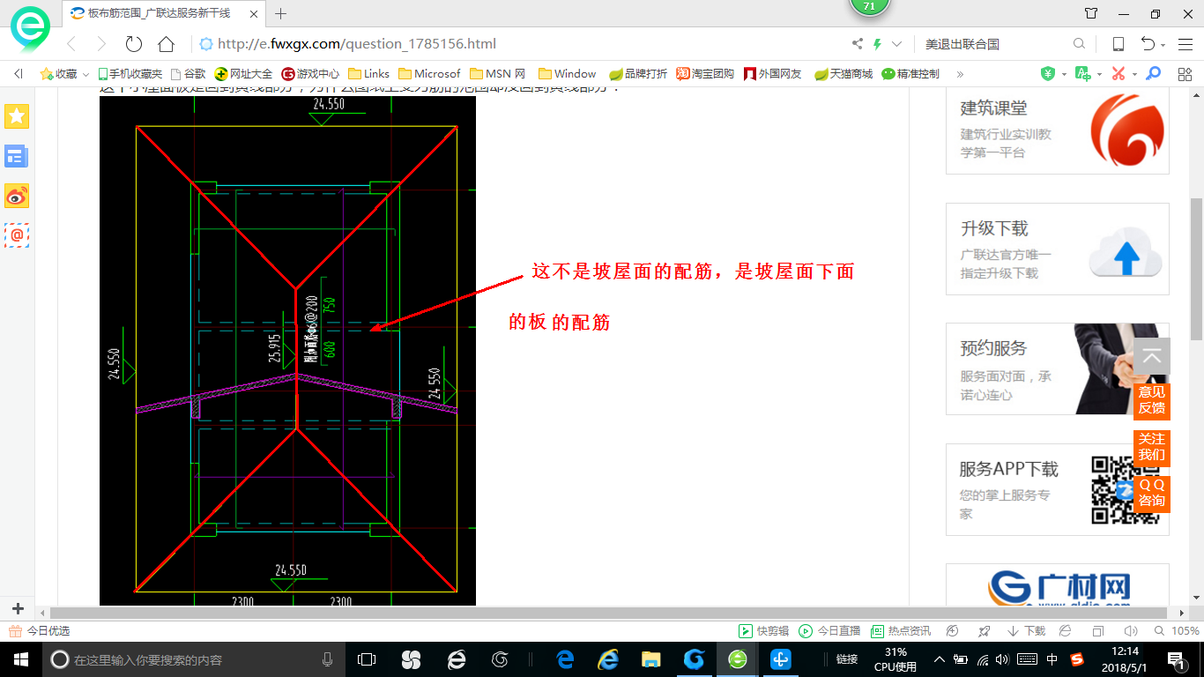Click the Windows Start button
This screenshot has height=677, width=1204.
[x=20, y=659]
